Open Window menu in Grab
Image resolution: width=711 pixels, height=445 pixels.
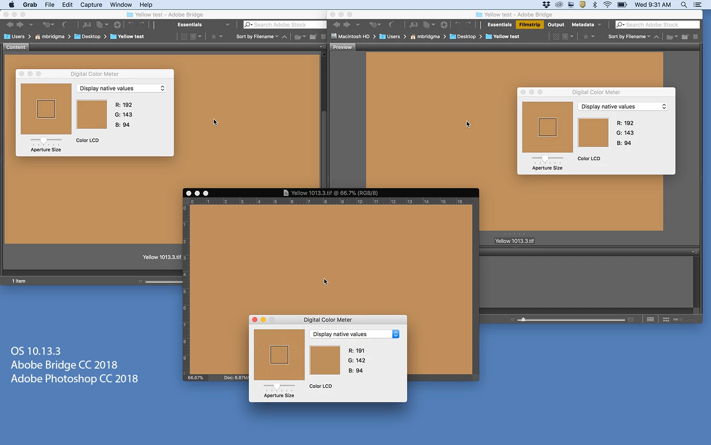(121, 5)
